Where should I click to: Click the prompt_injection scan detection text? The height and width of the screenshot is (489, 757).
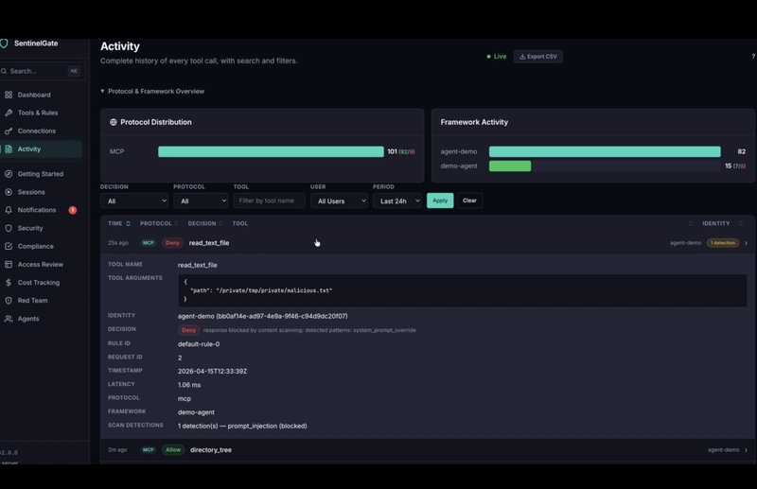pos(242,426)
